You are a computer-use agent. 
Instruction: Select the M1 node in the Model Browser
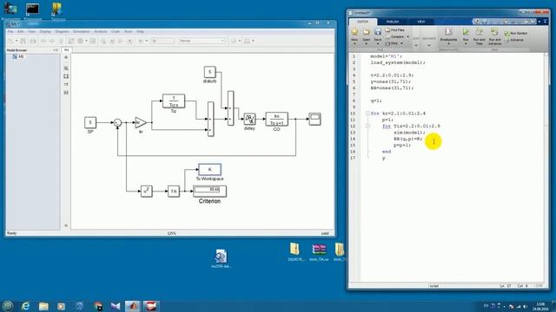[x=18, y=57]
